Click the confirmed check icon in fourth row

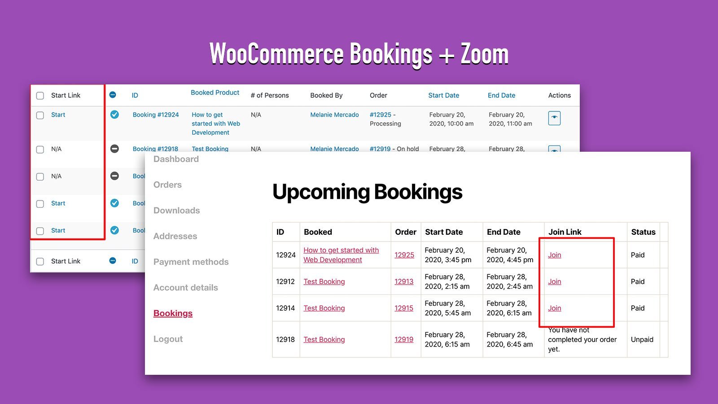[114, 203]
